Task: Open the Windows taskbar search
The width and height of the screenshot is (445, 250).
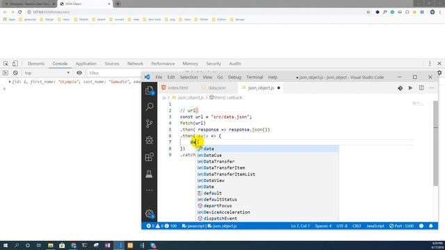Action: (17, 245)
